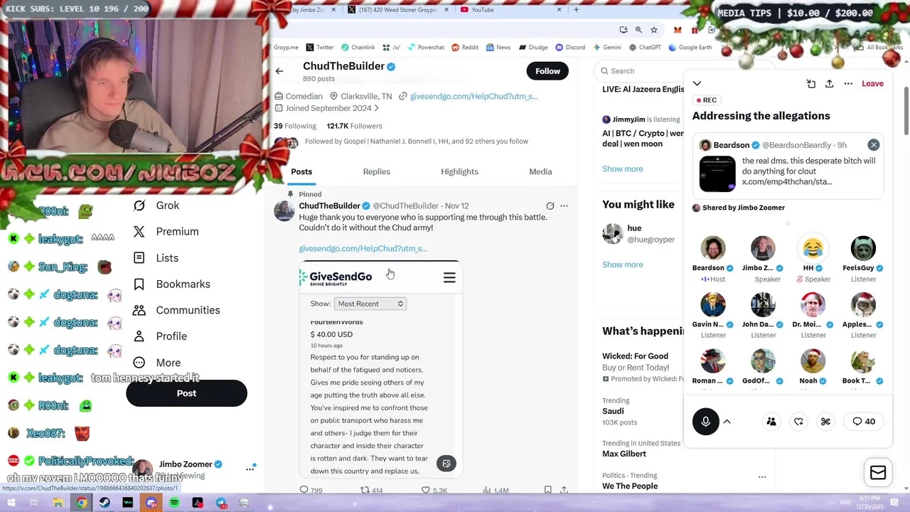Open Lists in the sidebar
Viewport: 910px width, 512px height.
[156, 258]
